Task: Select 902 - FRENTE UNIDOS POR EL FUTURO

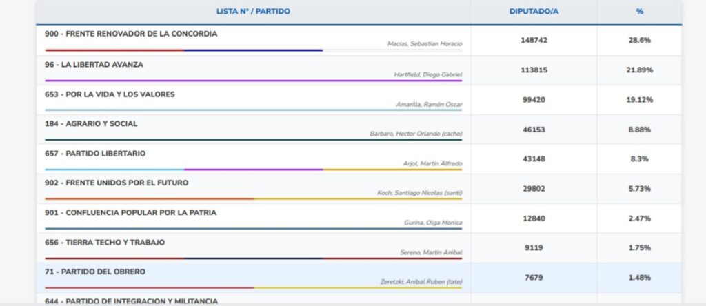Action: [117, 183]
